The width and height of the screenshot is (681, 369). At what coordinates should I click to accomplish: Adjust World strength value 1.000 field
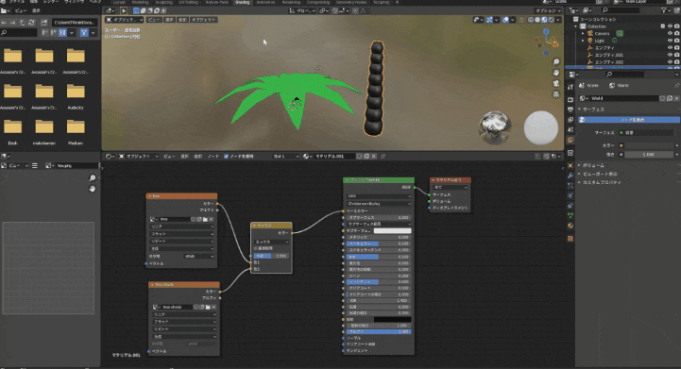click(x=649, y=154)
